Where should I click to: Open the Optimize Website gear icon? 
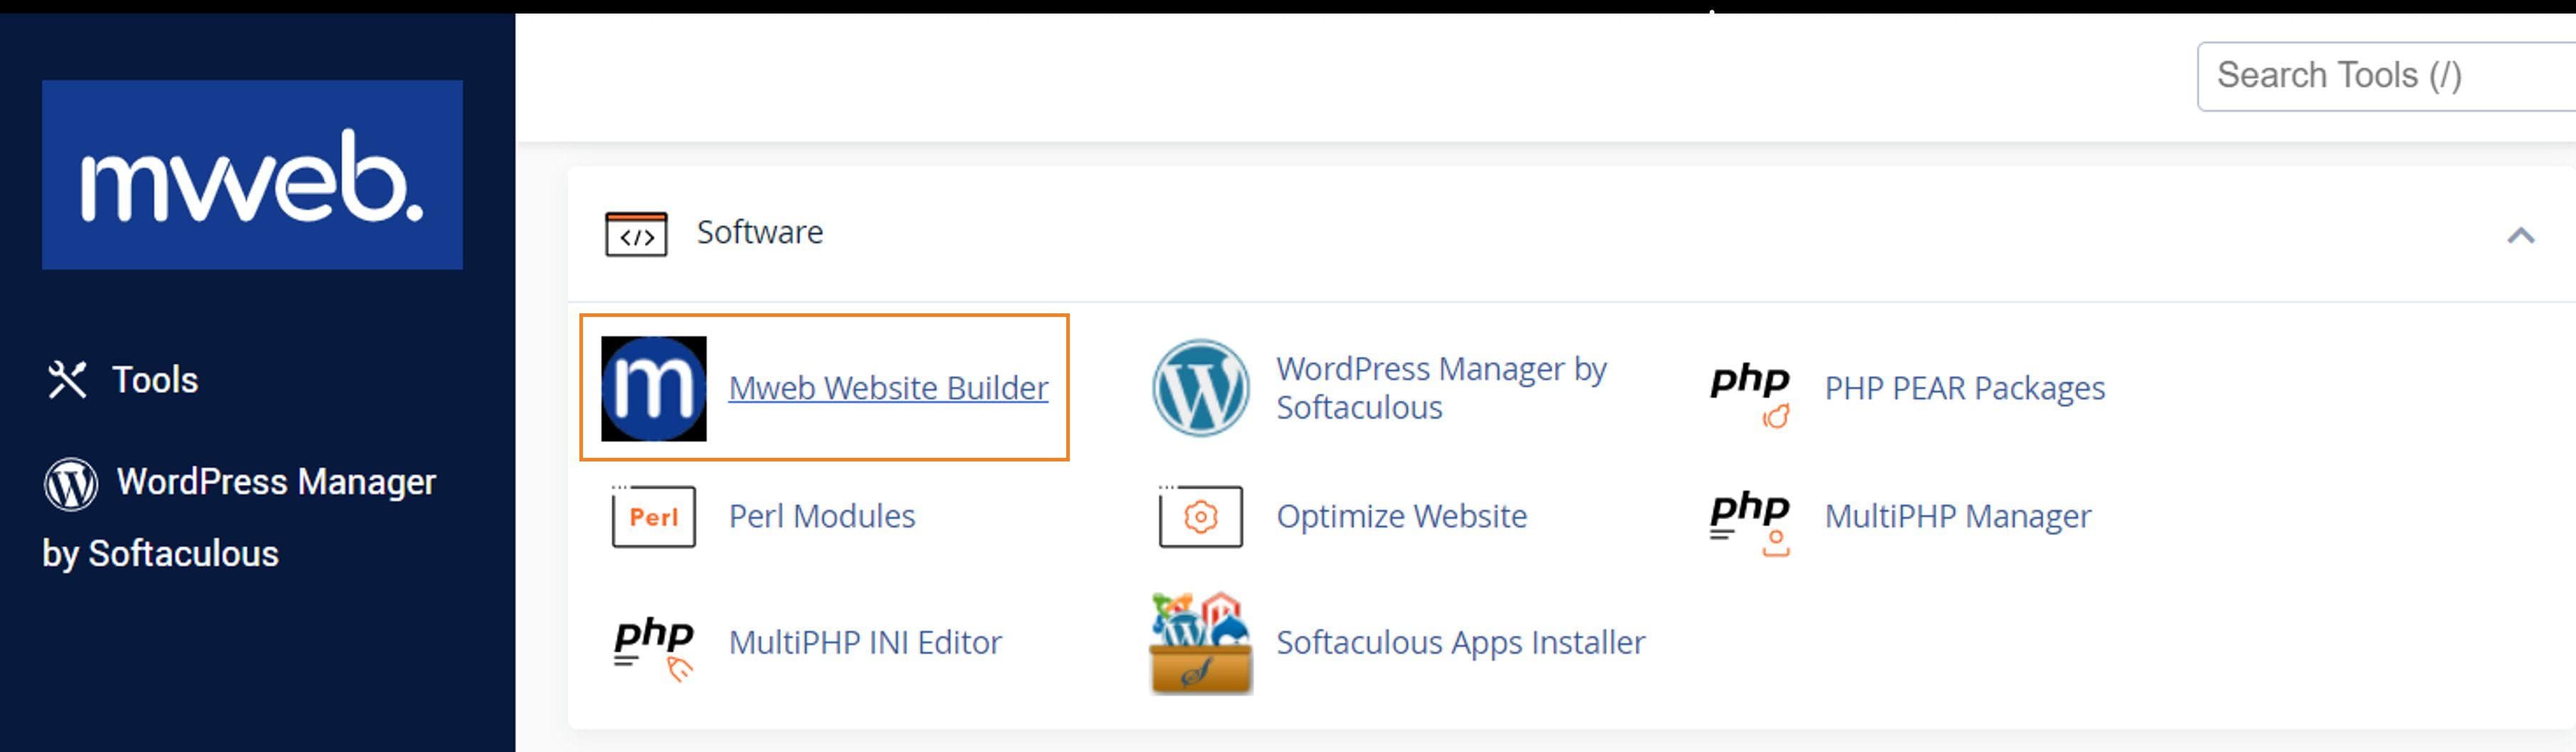tap(1200, 516)
